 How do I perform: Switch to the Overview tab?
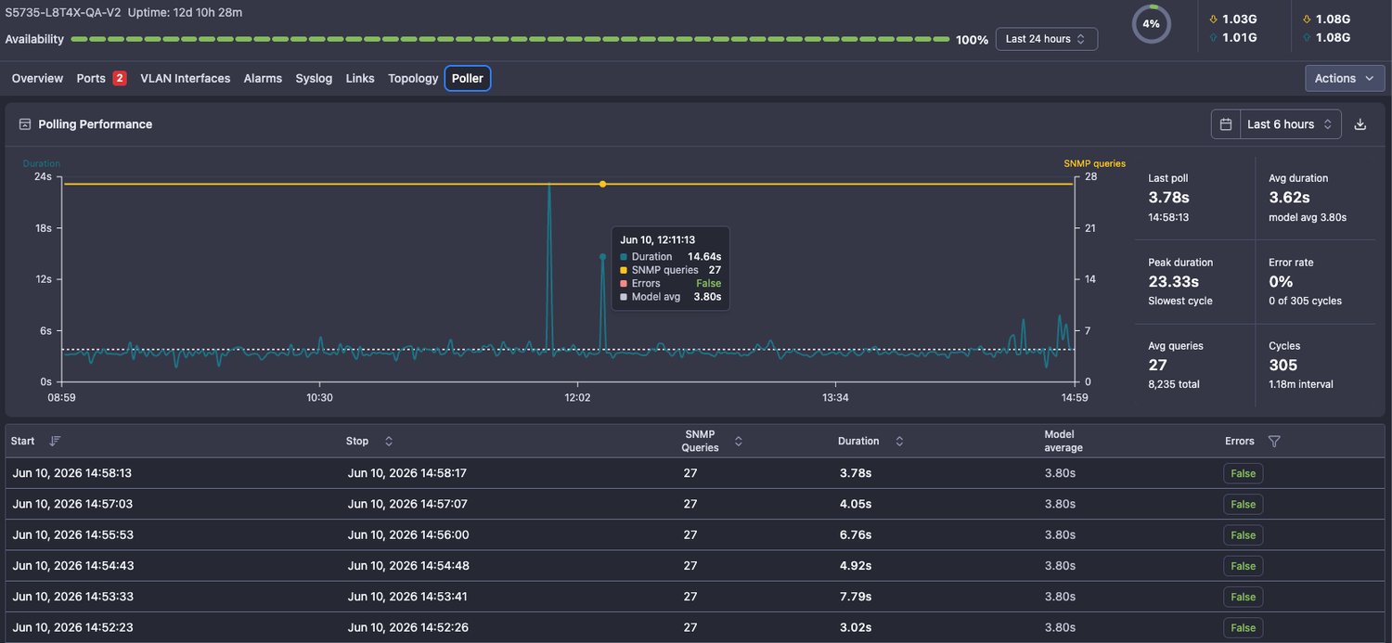pos(37,79)
